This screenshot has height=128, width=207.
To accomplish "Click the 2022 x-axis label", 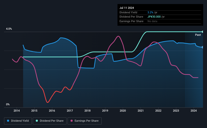I will point(158,111).
